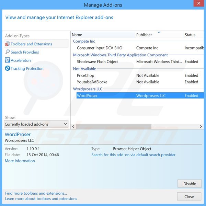
Task: Select Microsoft Windows Third Party Application Component group
Action: (x=121, y=55)
